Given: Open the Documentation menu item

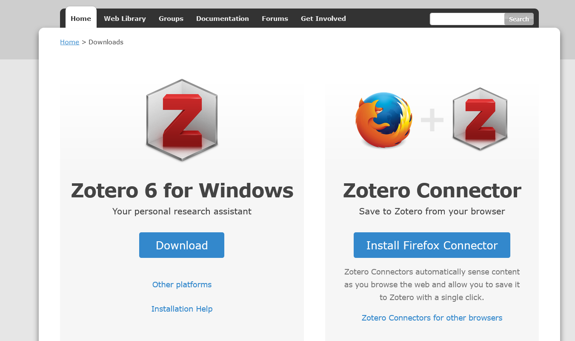Looking at the screenshot, I should [223, 19].
